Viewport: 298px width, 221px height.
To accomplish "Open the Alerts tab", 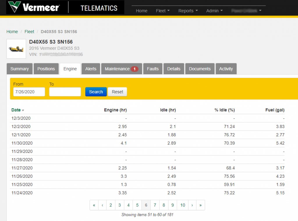I will click(x=91, y=69).
